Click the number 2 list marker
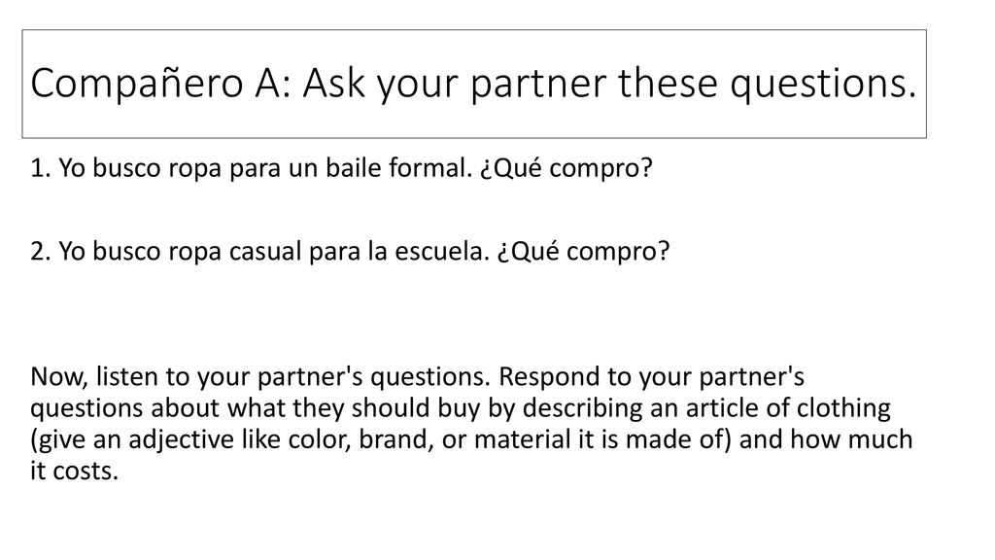Image resolution: width=995 pixels, height=560 pixels. click(41, 252)
